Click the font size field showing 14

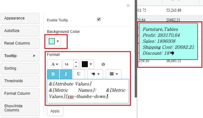pyautogui.click(x=68, y=64)
